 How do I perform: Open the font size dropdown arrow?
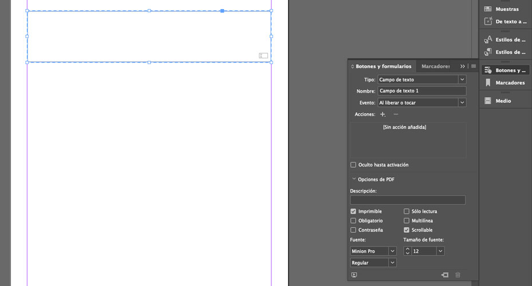tap(440, 251)
